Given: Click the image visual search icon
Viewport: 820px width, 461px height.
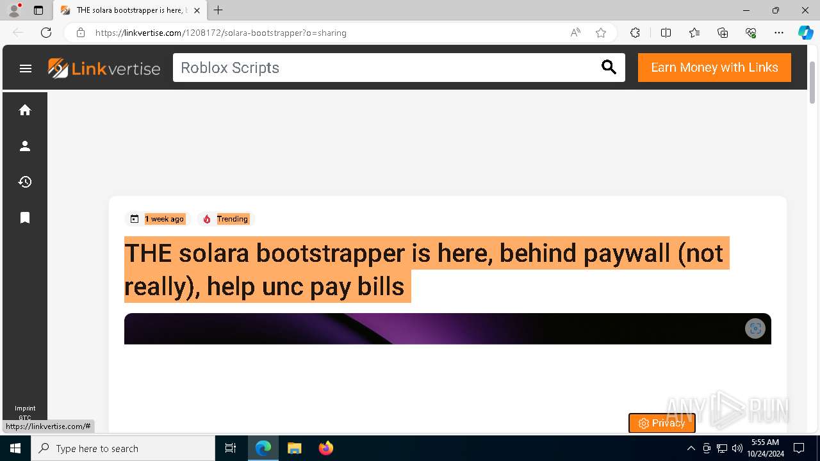Looking at the screenshot, I should click(755, 328).
